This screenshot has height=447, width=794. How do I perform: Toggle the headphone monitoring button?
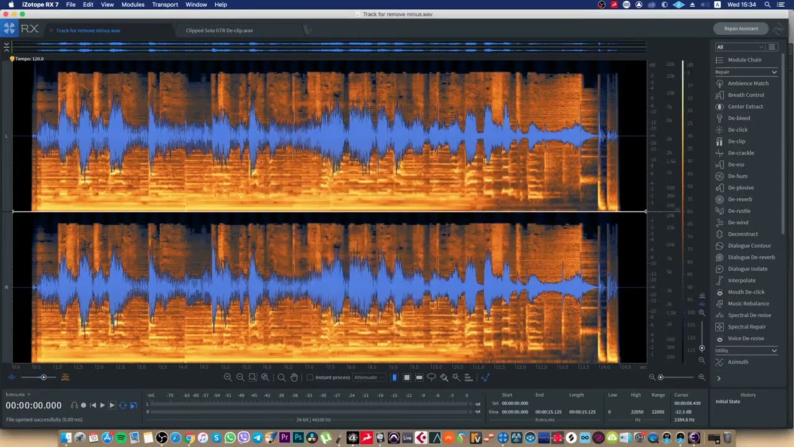click(74, 405)
